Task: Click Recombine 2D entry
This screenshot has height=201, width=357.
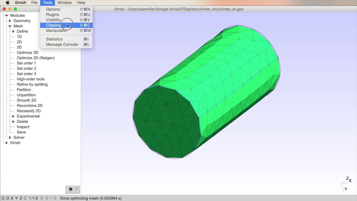Action: pos(30,106)
